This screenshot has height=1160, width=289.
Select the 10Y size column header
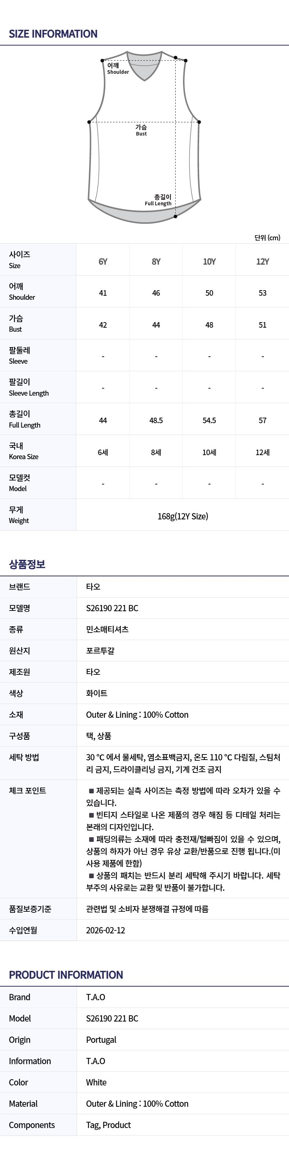pos(209,262)
